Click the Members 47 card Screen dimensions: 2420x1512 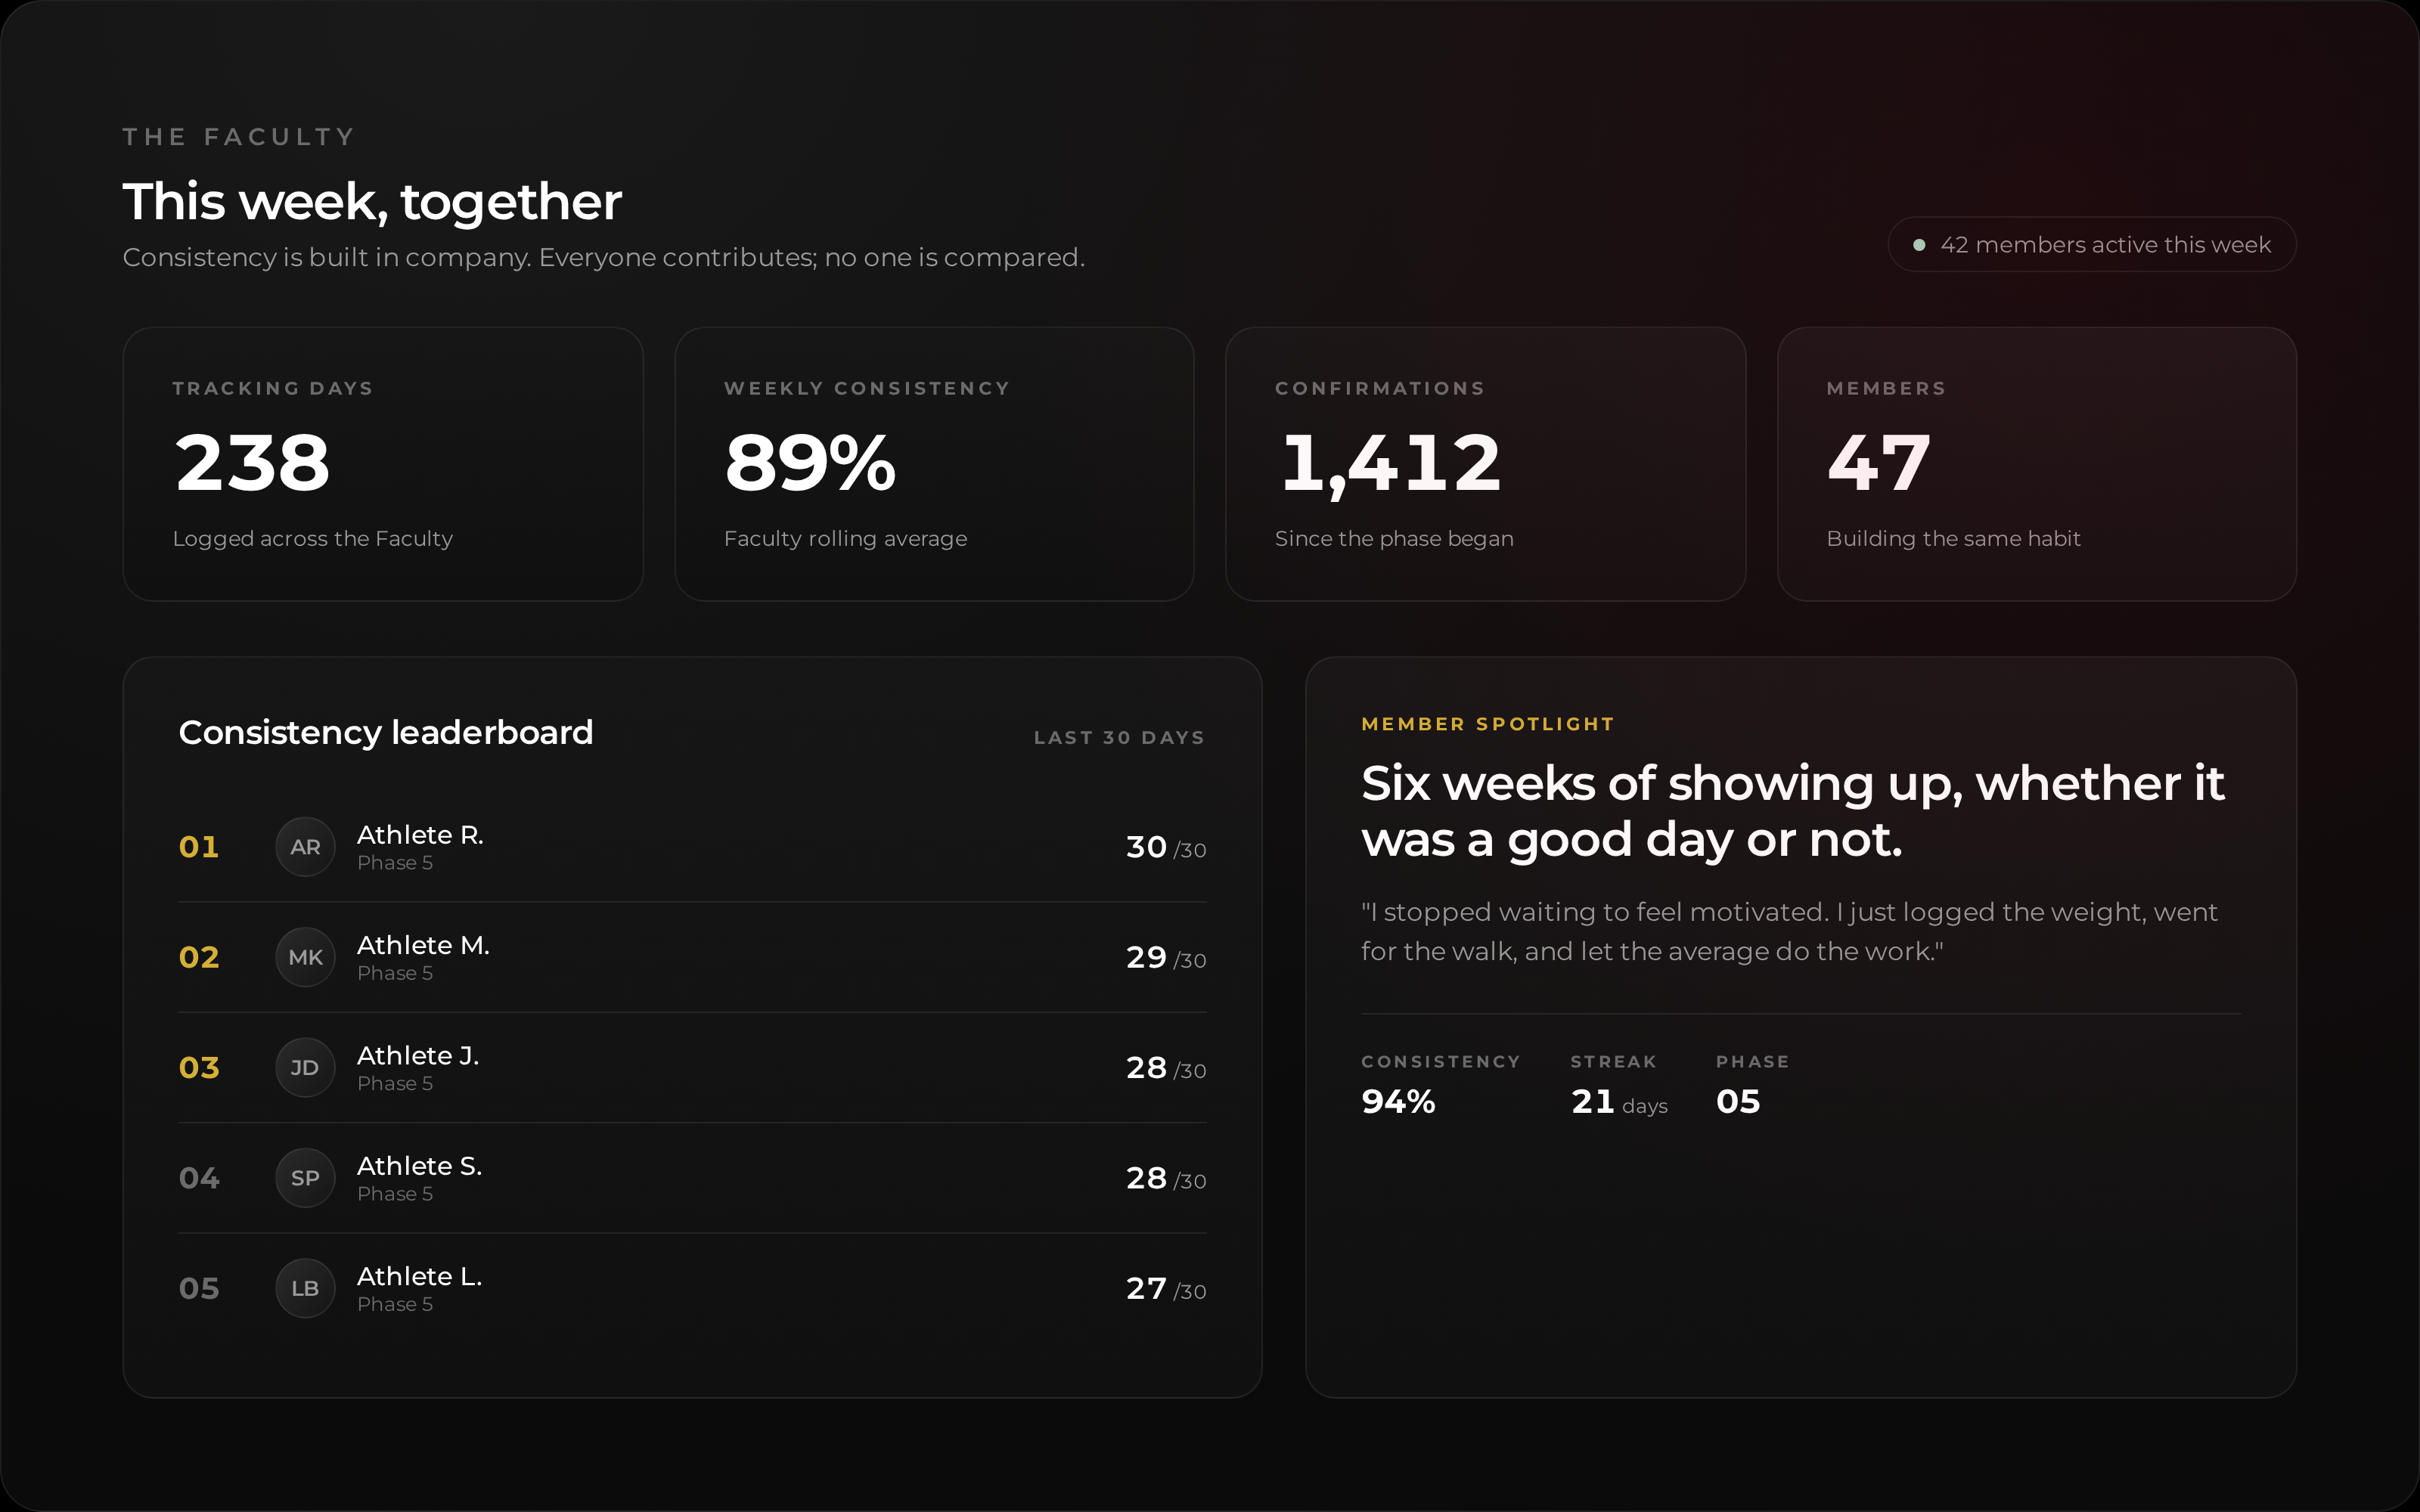point(2036,464)
